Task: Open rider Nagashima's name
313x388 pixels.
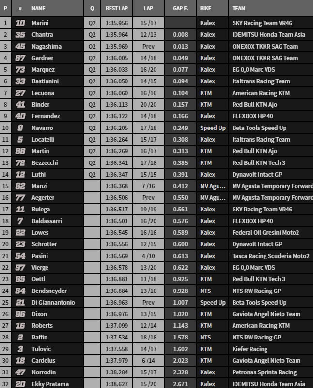Action: 47,47
